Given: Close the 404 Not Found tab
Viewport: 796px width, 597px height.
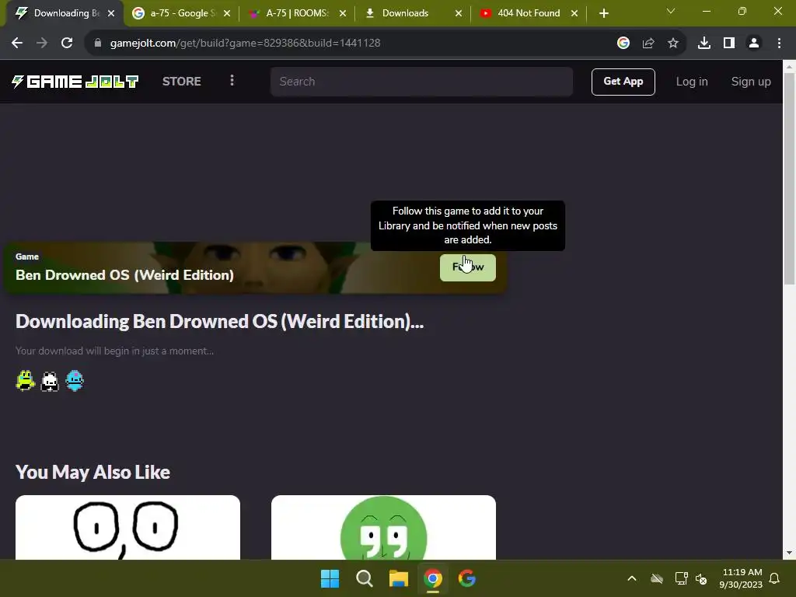Looking at the screenshot, I should tap(574, 13).
